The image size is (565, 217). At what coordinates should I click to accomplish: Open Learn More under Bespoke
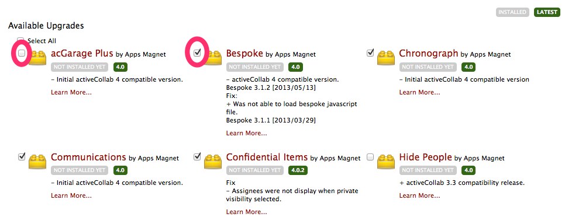click(246, 133)
